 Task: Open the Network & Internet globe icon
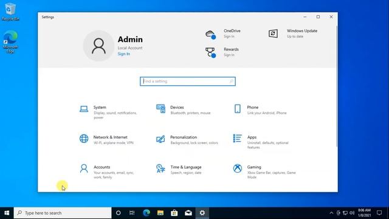point(84,139)
